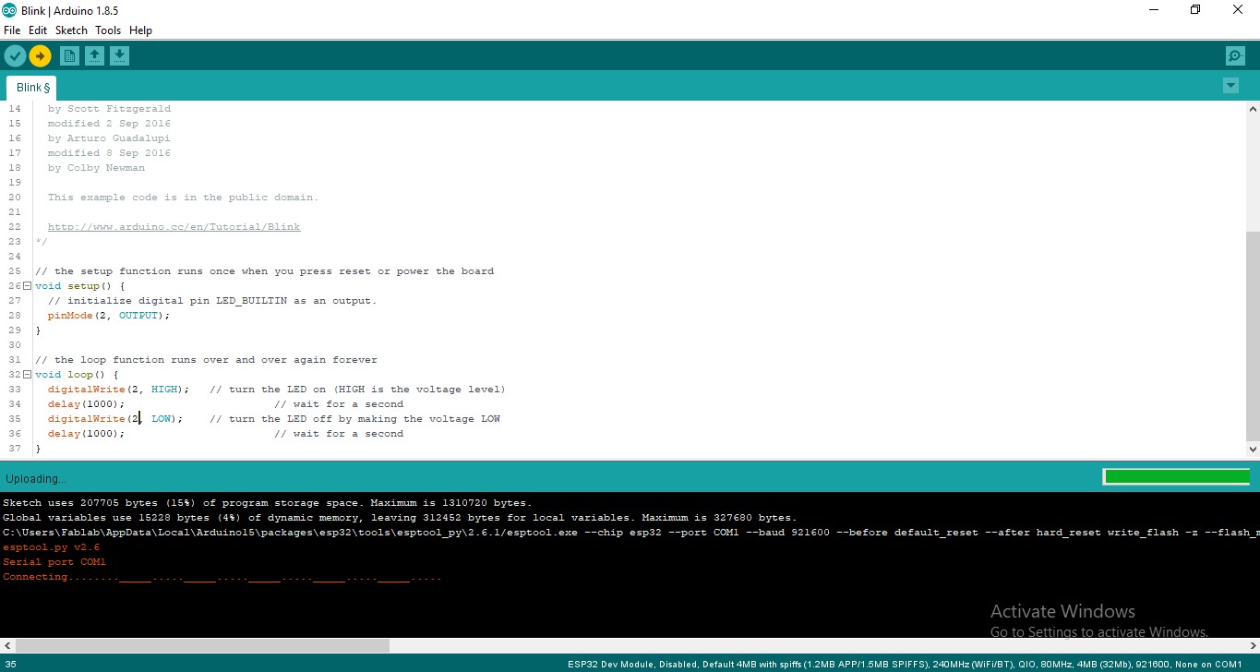Click 'the setup function runs once' comment

pos(264,271)
